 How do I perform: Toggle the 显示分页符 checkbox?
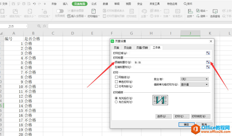pyautogui.click(x=69, y=11)
